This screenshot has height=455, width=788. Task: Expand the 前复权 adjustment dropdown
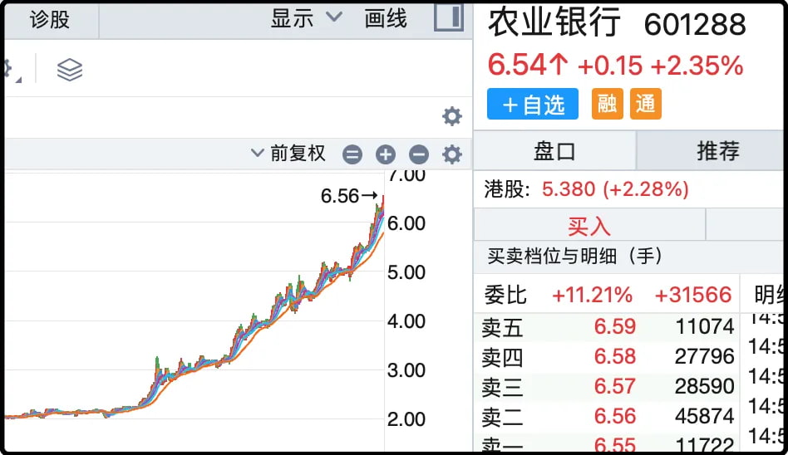tap(288, 153)
